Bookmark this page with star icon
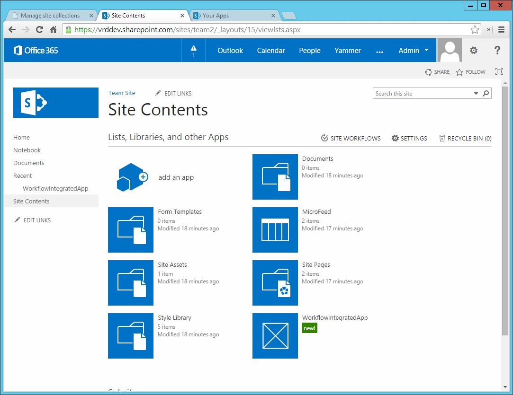Viewport: 513px width, 395px height. pyautogui.click(x=475, y=30)
